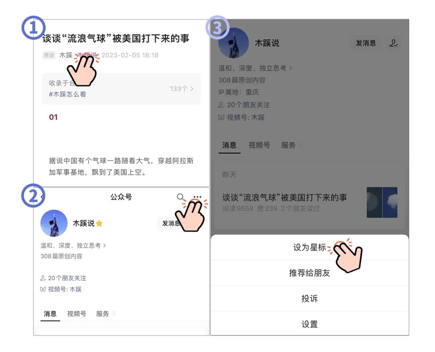Select 推荐给朋友 from the menu
The width and height of the screenshot is (435, 352).
(x=310, y=273)
